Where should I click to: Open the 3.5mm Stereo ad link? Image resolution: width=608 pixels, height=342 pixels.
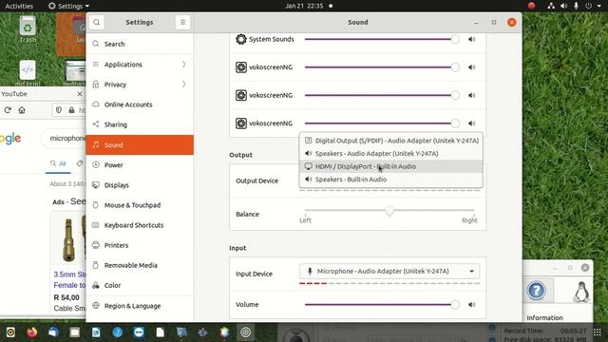[69, 279]
